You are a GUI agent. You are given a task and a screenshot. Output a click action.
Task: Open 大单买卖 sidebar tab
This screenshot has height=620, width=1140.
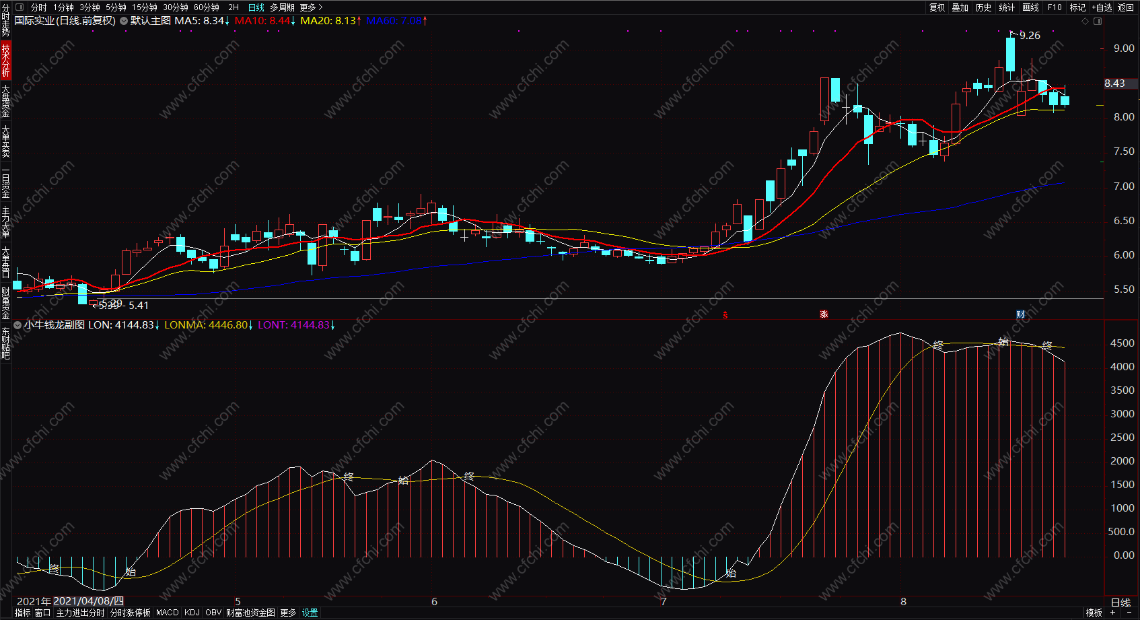[5, 141]
